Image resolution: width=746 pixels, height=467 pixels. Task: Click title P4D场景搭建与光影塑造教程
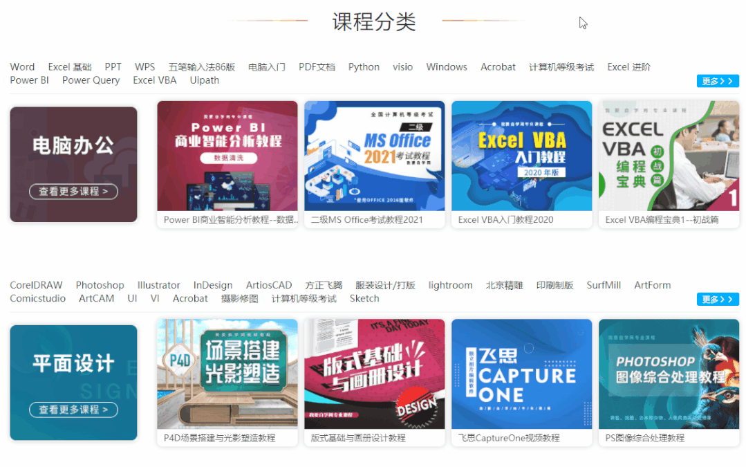point(219,438)
